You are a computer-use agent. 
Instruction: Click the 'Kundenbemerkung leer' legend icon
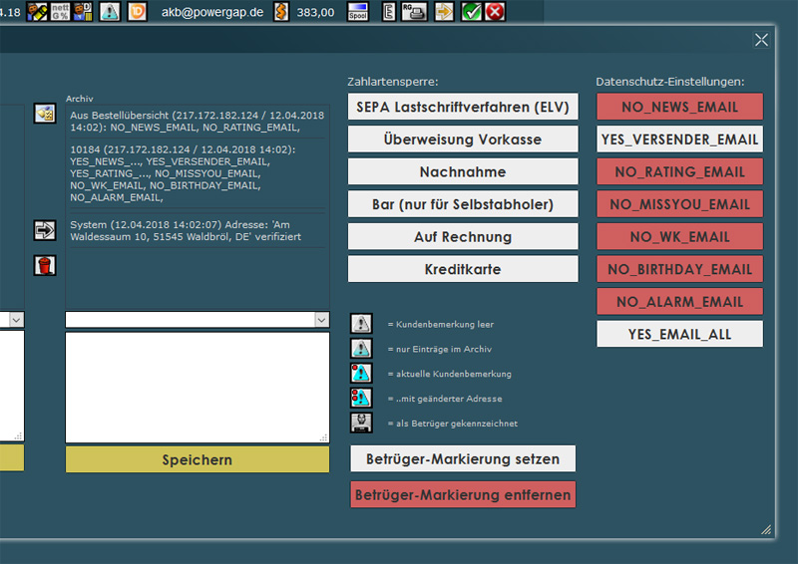[361, 324]
